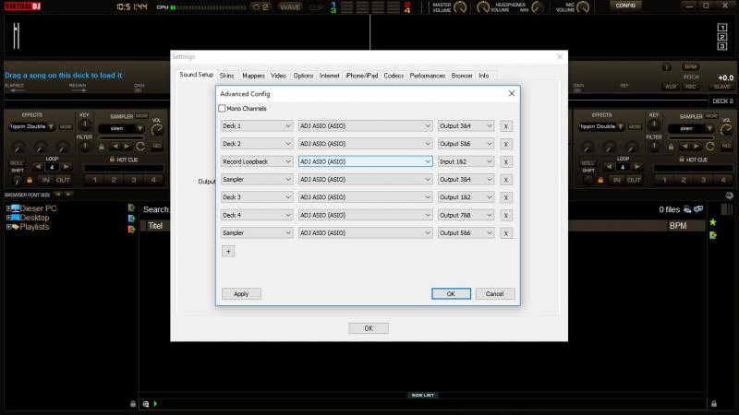Toggle the WAVE display button
Screen dimensions: 739x415
(x=290, y=7)
